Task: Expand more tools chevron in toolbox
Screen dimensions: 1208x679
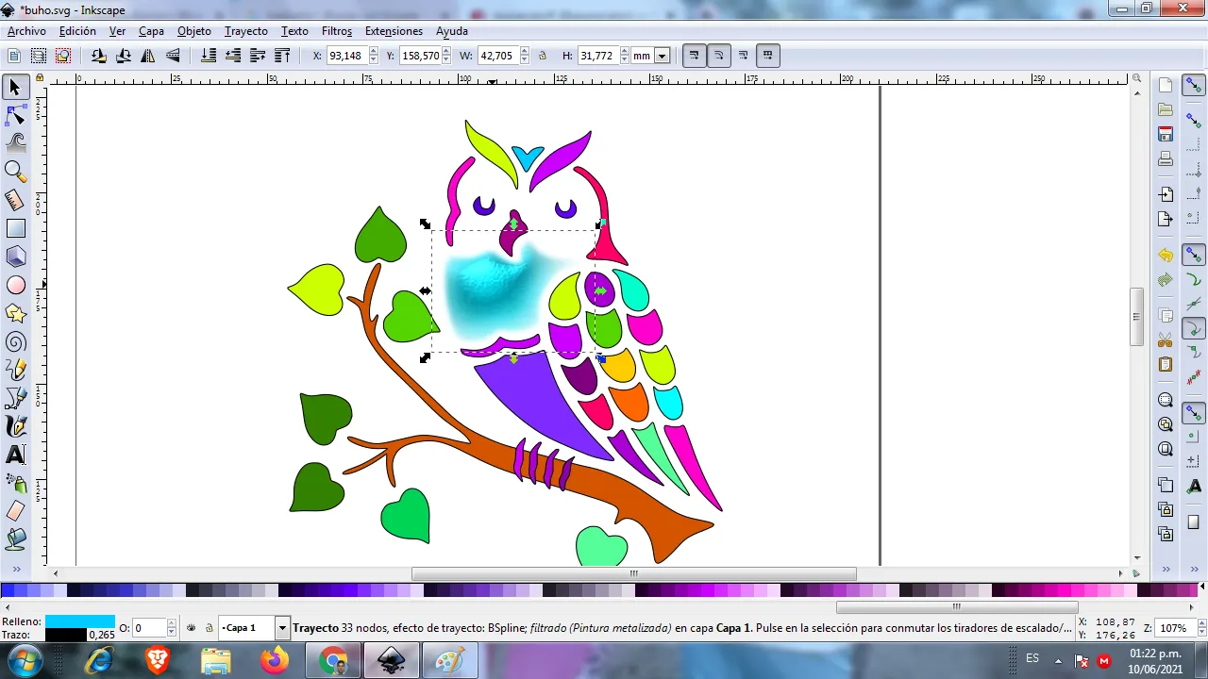Action: (x=16, y=570)
